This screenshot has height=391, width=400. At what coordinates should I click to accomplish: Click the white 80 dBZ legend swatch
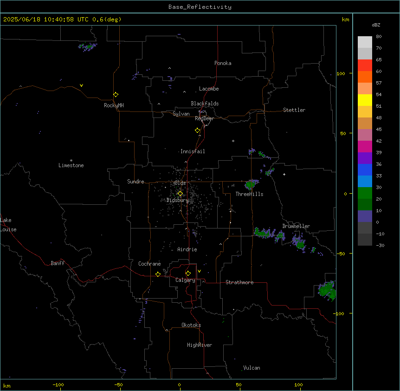[365, 42]
